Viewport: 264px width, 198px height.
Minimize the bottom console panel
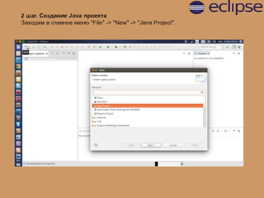point(234,131)
